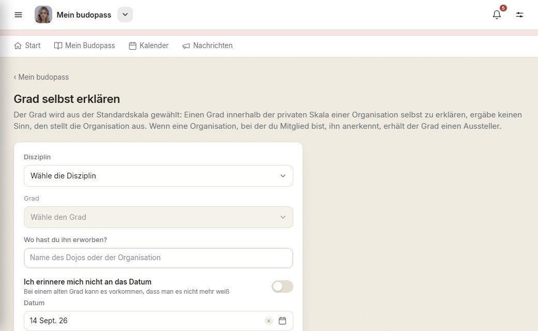Click the calendar icon next to Kalender
Image resolution: width=538 pixels, height=331 pixels.
point(132,46)
